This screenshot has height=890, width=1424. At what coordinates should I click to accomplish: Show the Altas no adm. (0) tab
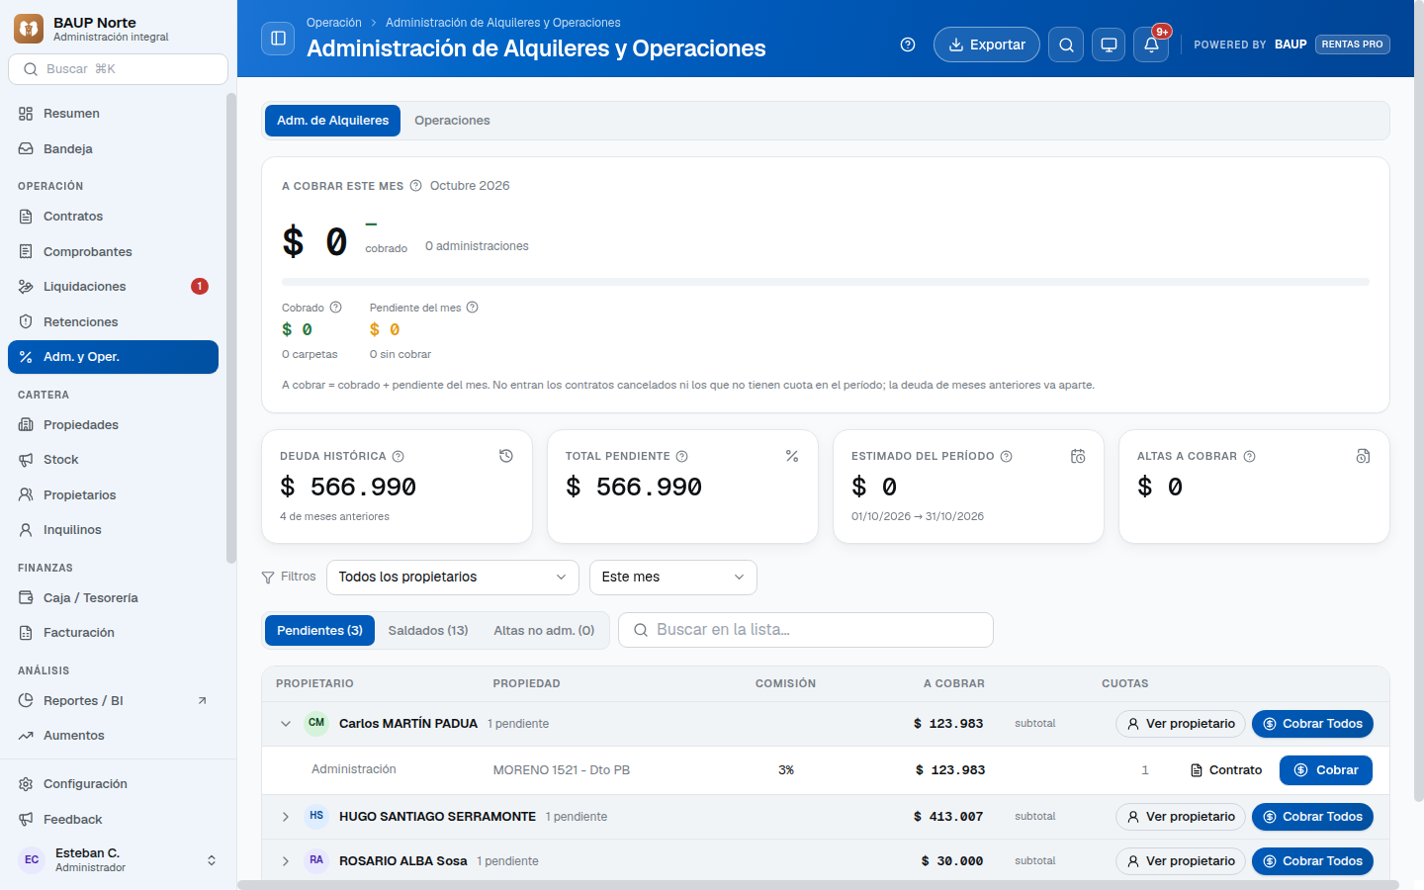click(544, 631)
